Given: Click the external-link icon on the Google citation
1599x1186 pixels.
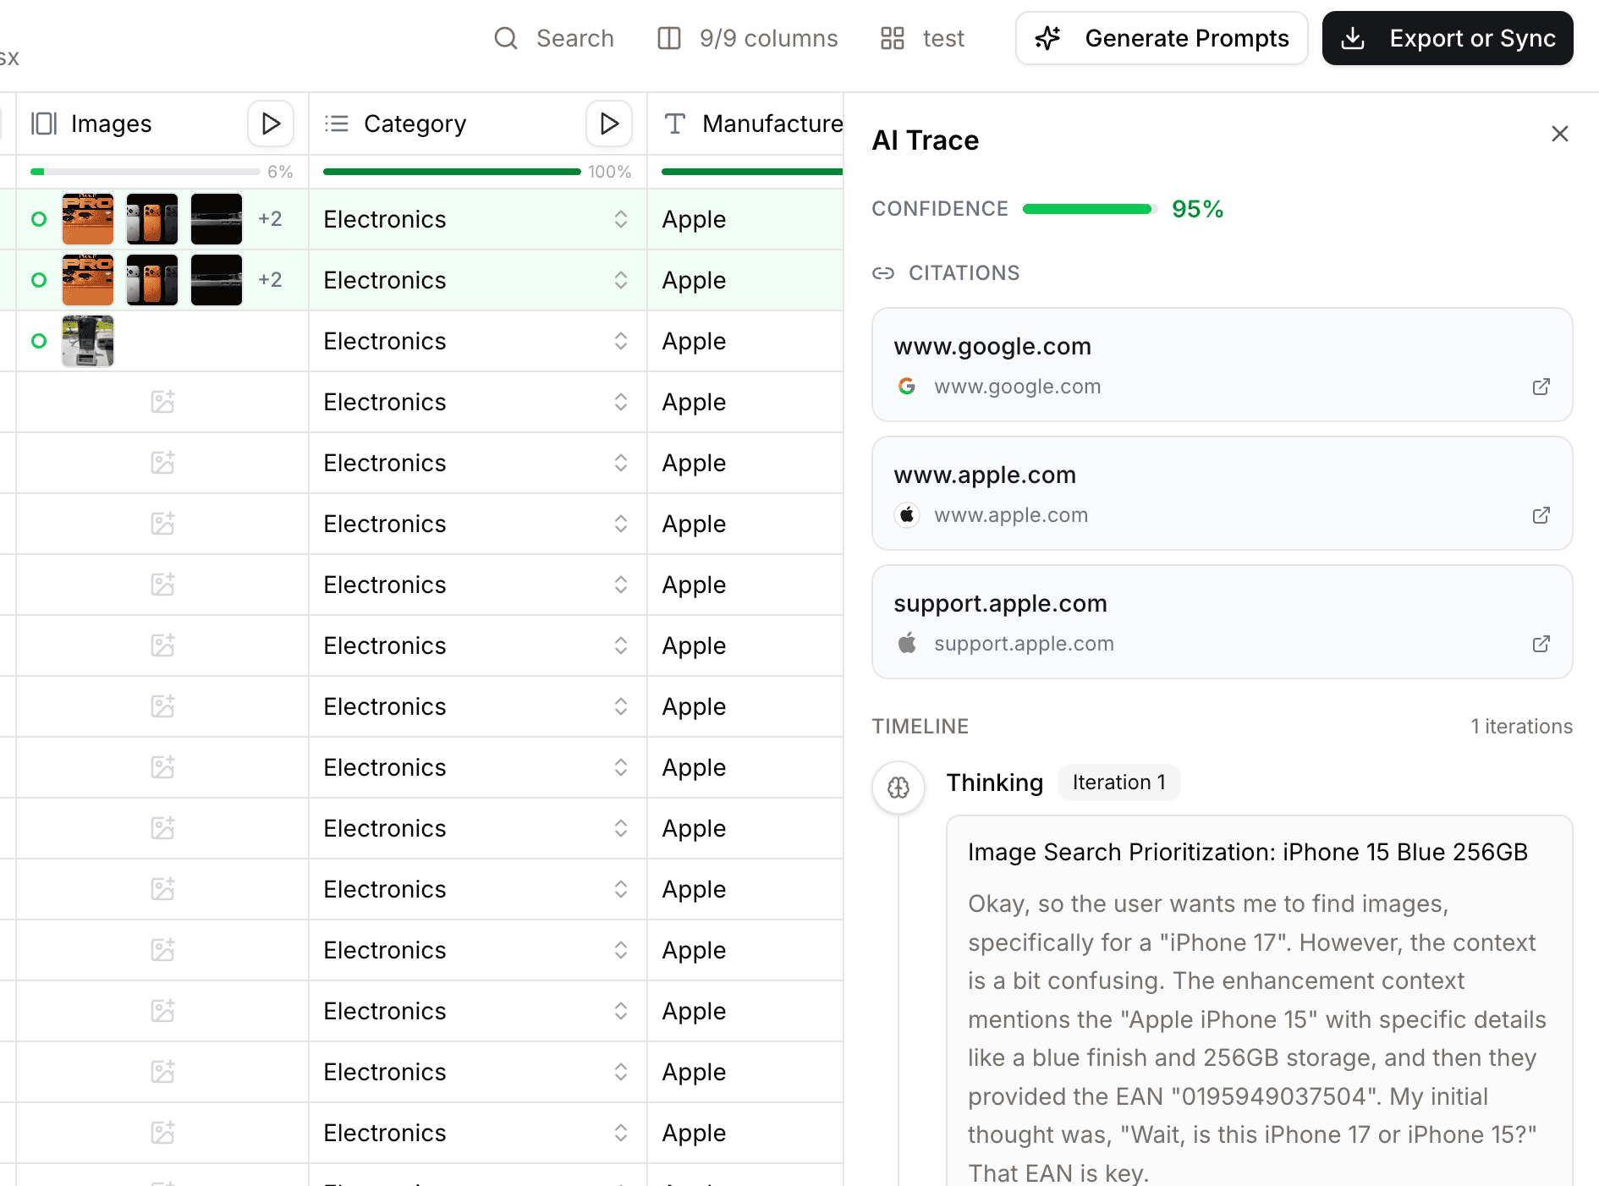Looking at the screenshot, I should point(1541,387).
